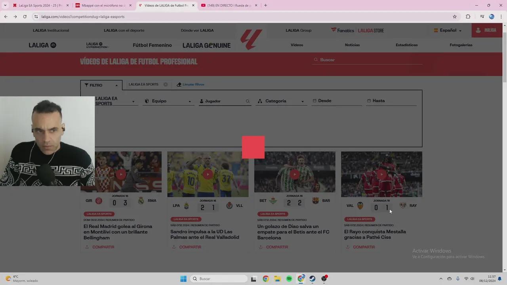Open the Desde date field
The width and height of the screenshot is (507, 285).
[337, 101]
